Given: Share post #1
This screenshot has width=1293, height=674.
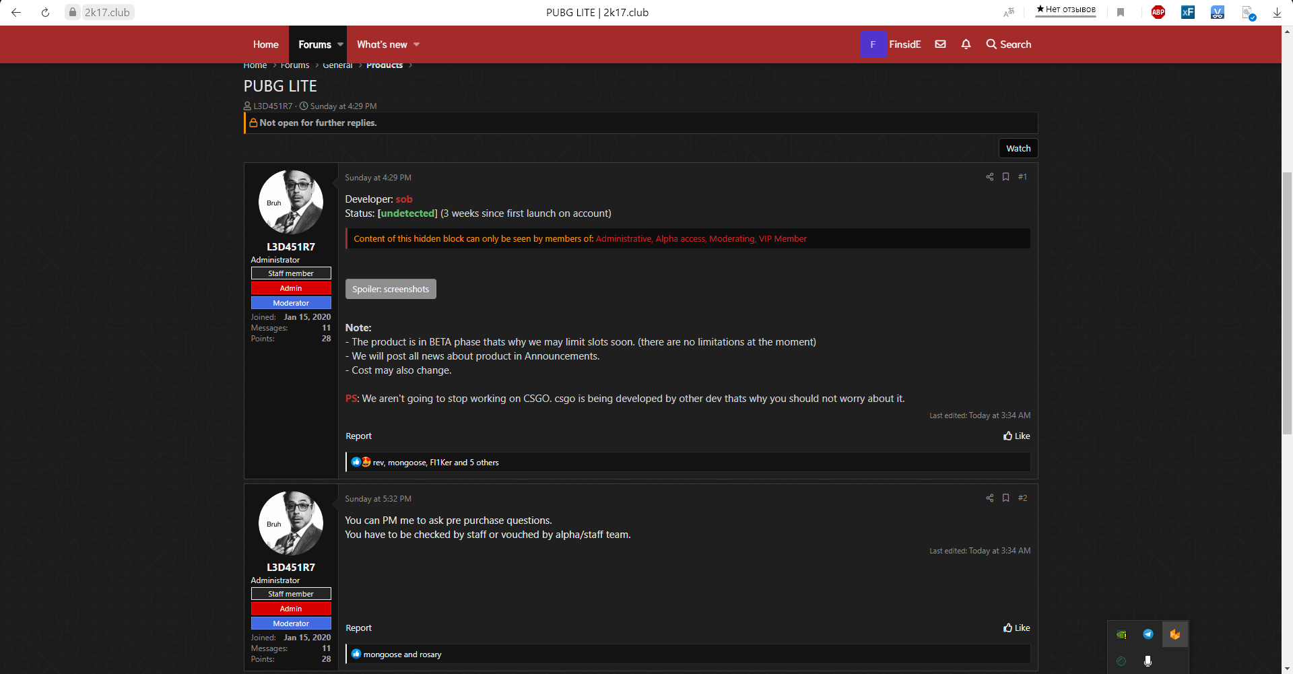Looking at the screenshot, I should tap(990, 177).
